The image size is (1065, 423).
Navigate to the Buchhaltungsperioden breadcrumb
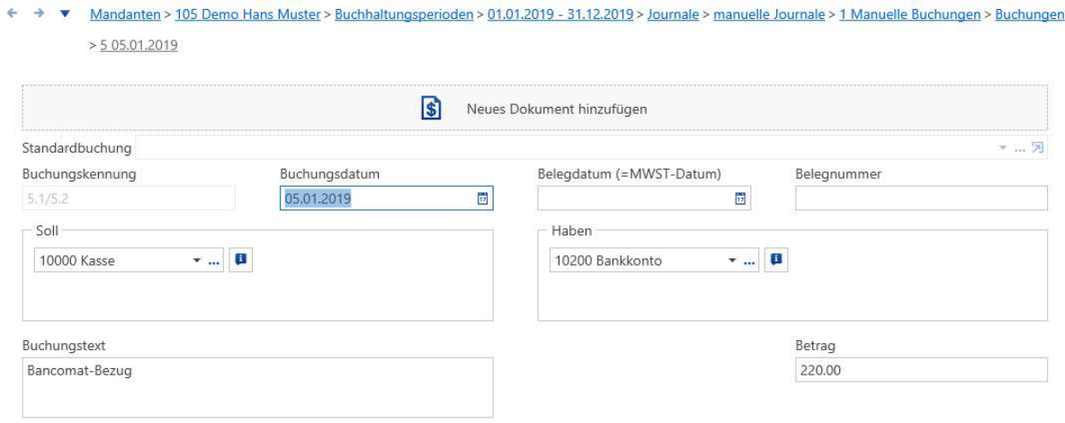tap(404, 14)
